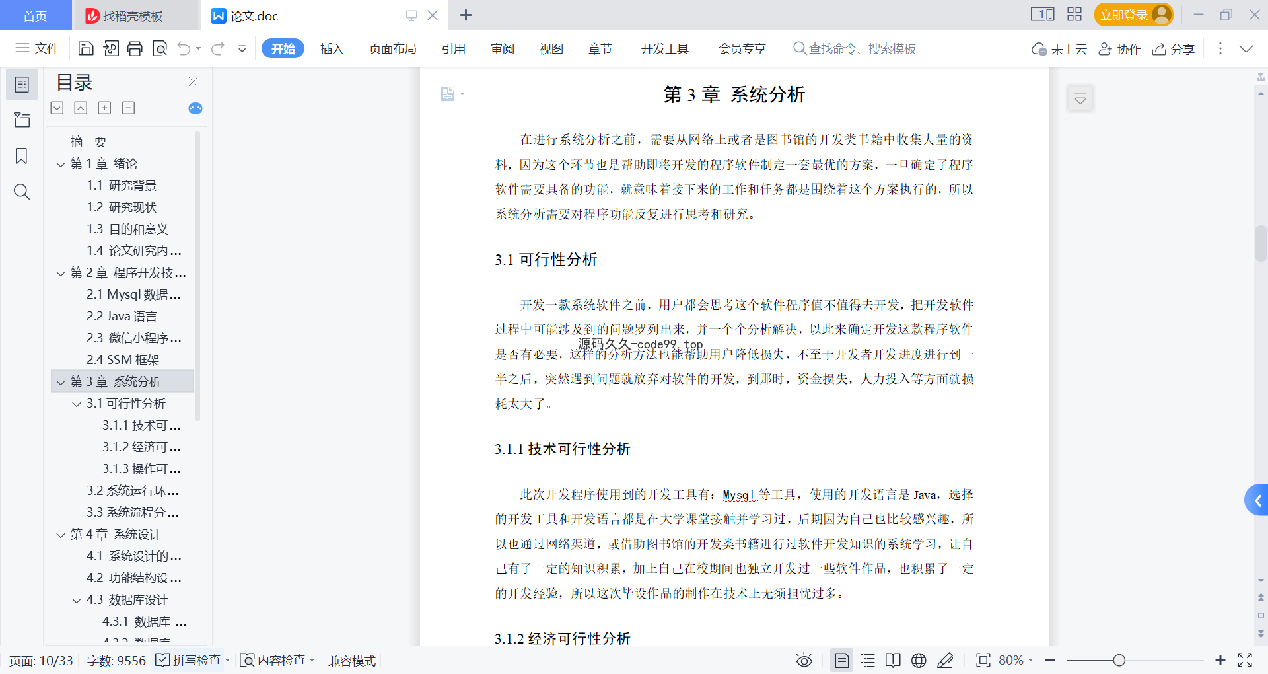Open the 审阅 tab
1268x674 pixels.
(502, 48)
